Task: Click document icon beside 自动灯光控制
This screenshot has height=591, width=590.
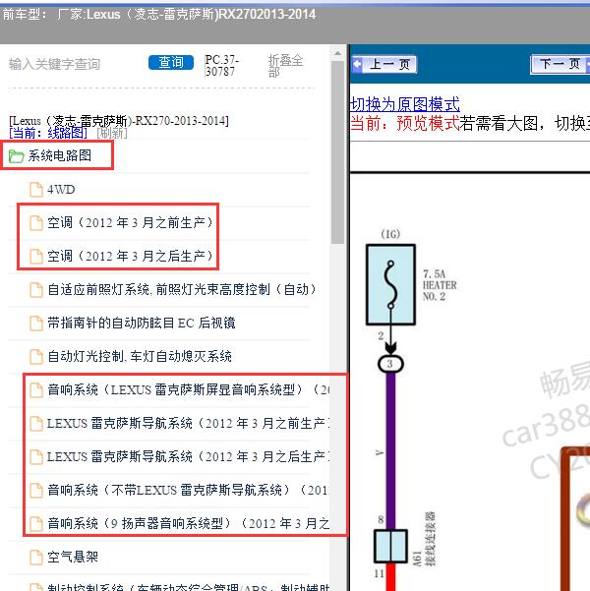Action: (x=36, y=357)
